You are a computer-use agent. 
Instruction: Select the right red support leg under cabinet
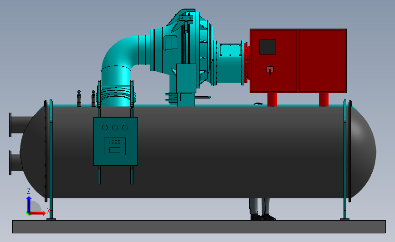[x=324, y=99]
